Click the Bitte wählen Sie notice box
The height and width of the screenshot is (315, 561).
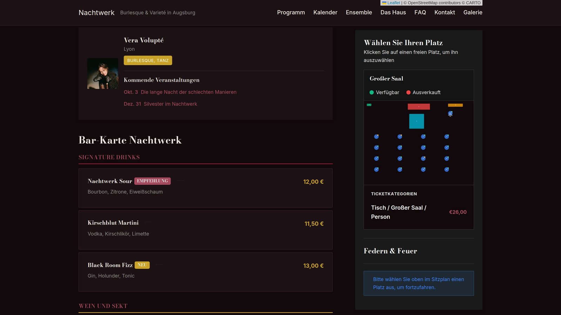[x=419, y=283]
